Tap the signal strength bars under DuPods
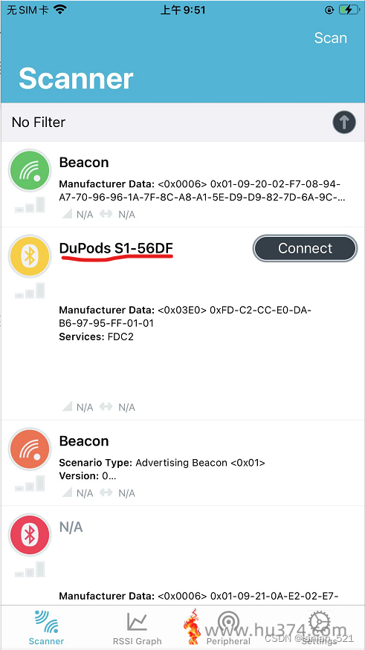The width and height of the screenshot is (365, 650). [30, 291]
